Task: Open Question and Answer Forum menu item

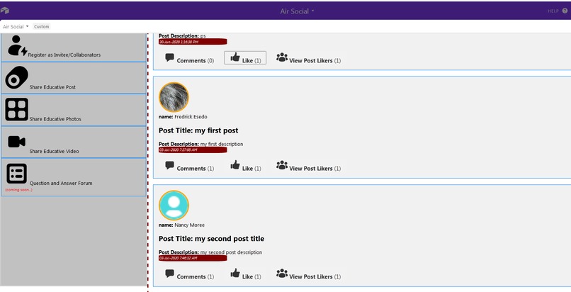Action: tap(74, 177)
